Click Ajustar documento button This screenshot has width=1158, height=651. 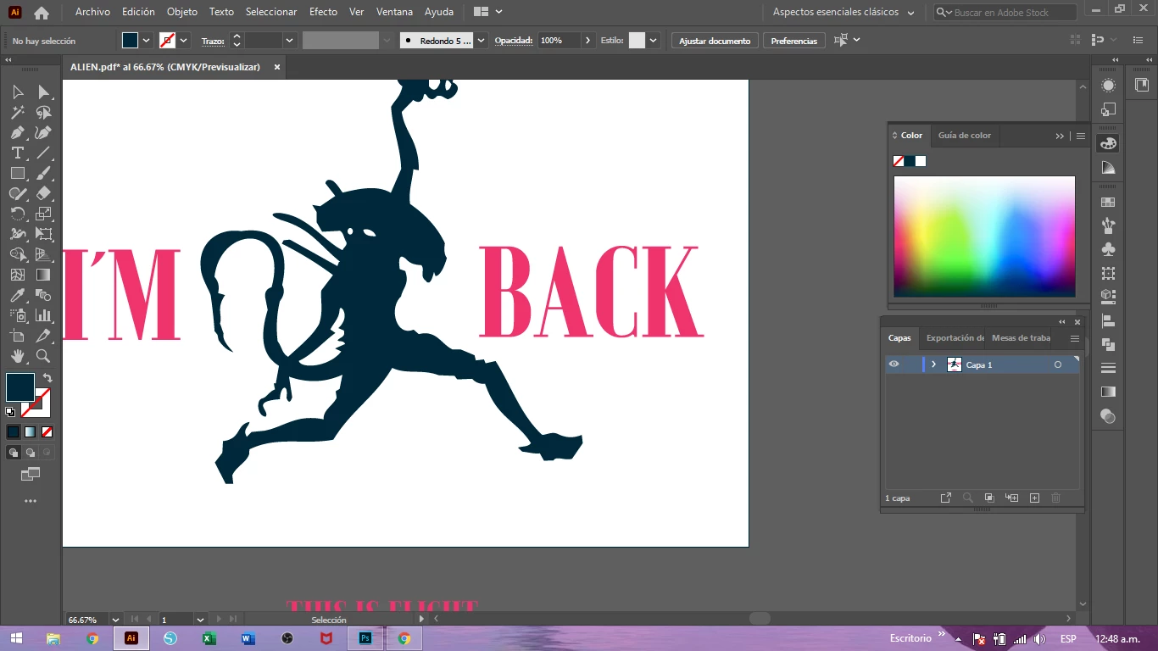(x=715, y=41)
